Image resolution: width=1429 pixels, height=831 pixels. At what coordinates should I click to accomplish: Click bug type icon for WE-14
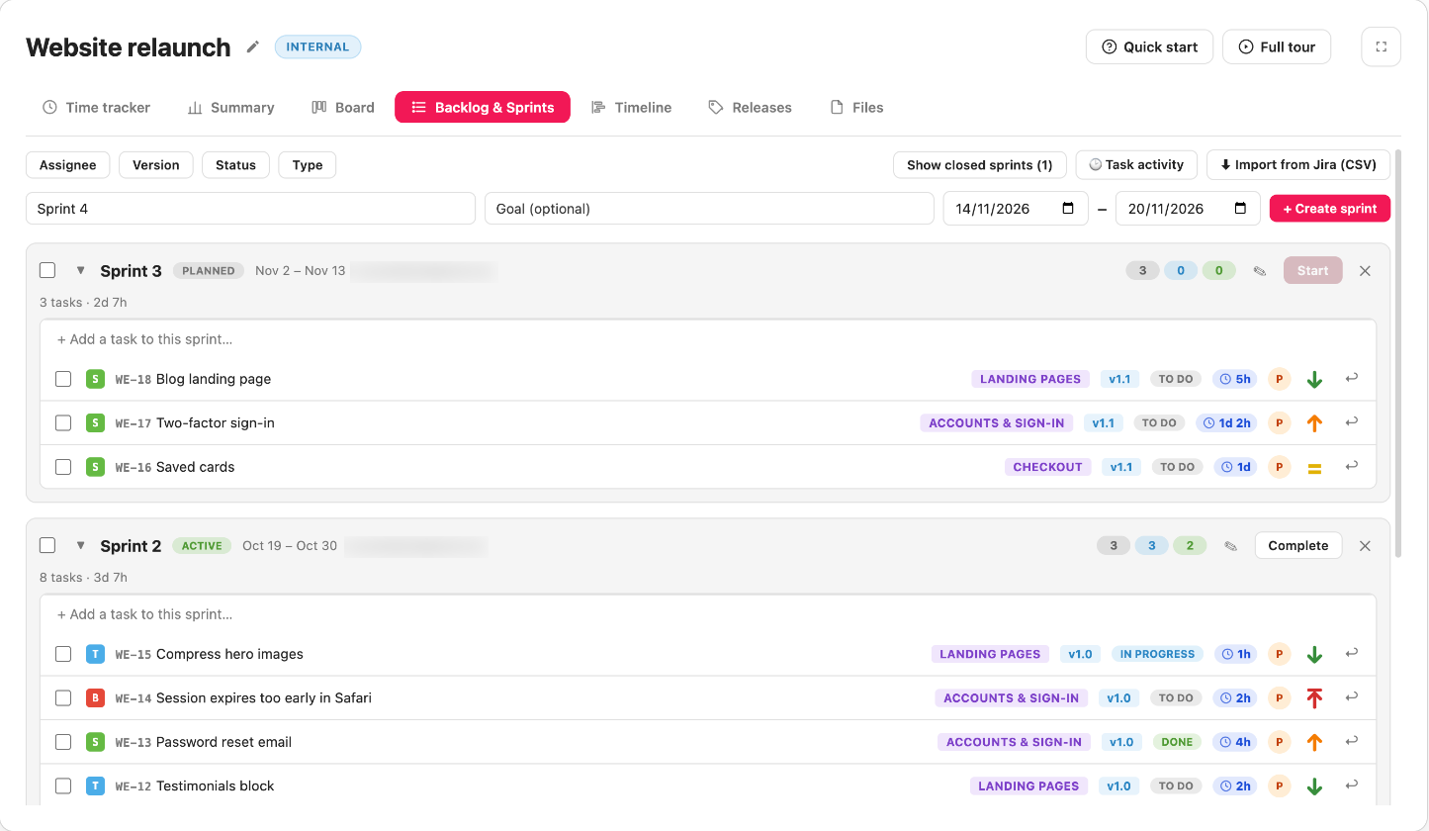coord(95,697)
